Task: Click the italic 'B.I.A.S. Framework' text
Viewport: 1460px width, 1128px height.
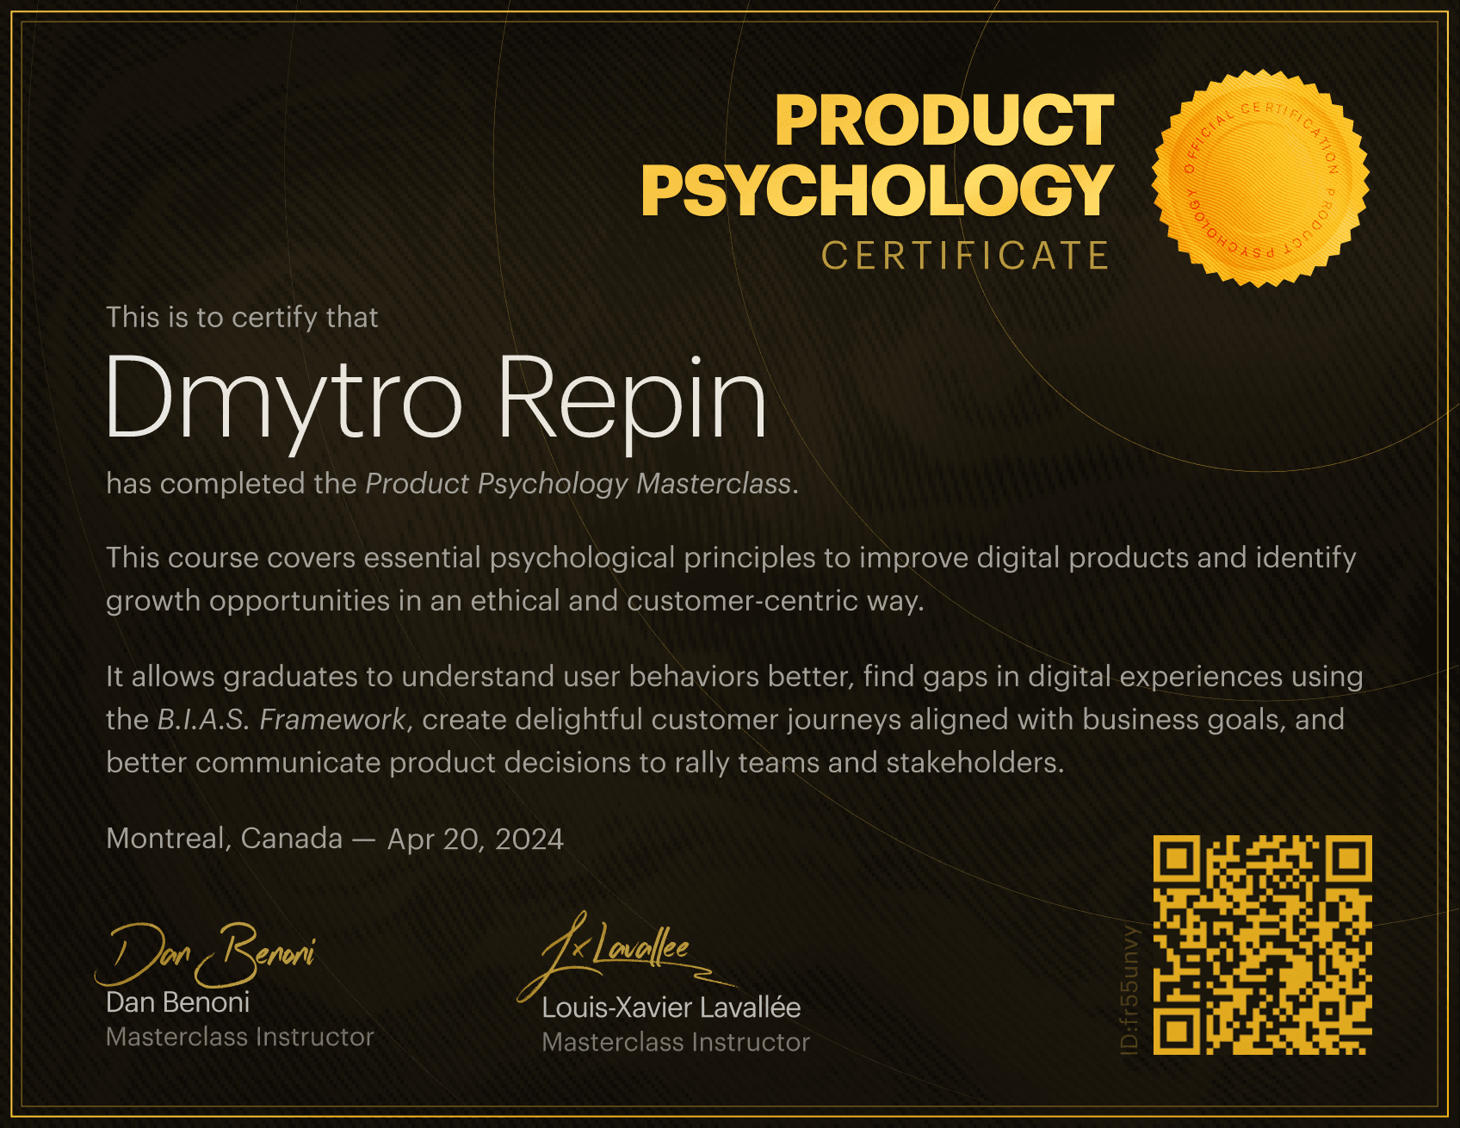Action: coord(281,719)
